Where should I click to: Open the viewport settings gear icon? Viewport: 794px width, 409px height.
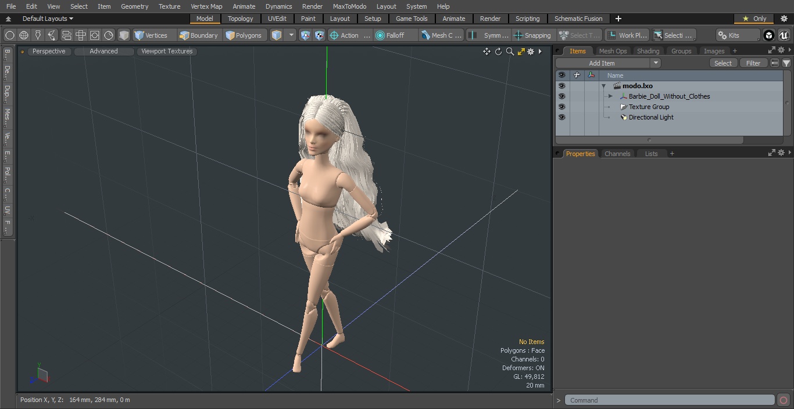pos(531,52)
